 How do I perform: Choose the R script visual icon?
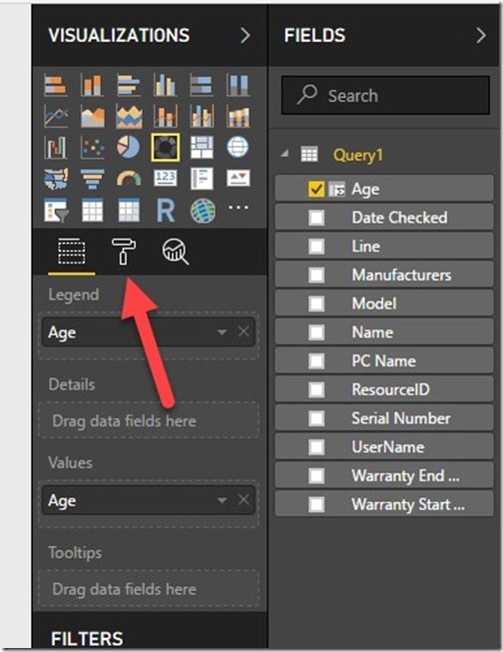pos(166,210)
